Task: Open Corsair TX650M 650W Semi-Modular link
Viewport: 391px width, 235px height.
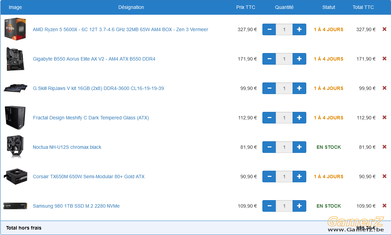Action: pyautogui.click(x=88, y=177)
